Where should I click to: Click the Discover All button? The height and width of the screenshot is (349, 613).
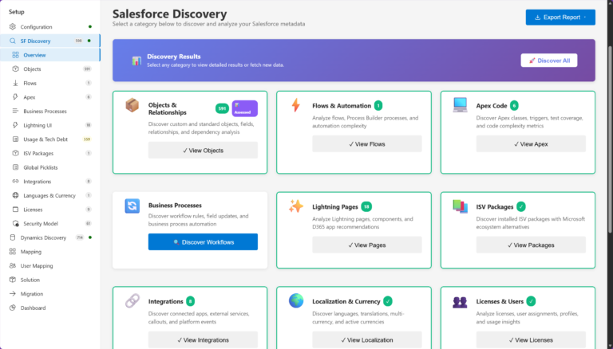click(549, 61)
